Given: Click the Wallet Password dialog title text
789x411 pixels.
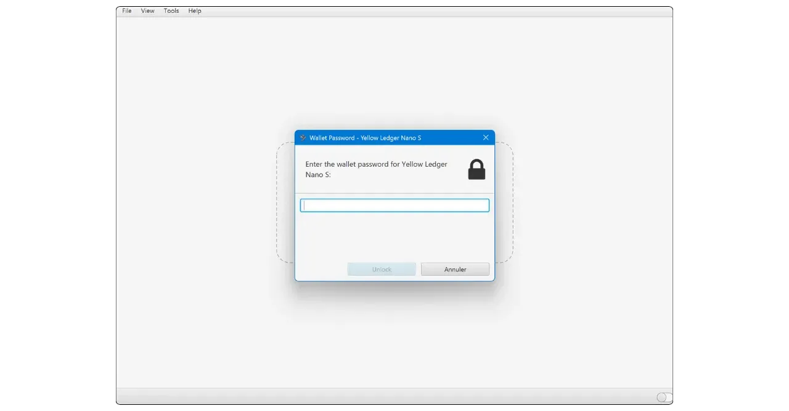Looking at the screenshot, I should (365, 138).
